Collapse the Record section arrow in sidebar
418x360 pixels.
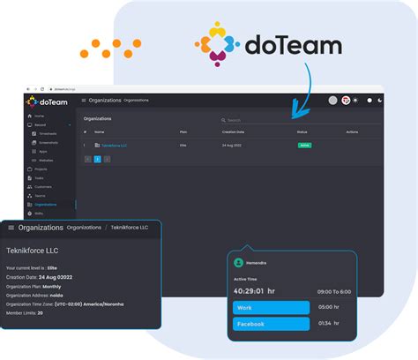coord(70,125)
